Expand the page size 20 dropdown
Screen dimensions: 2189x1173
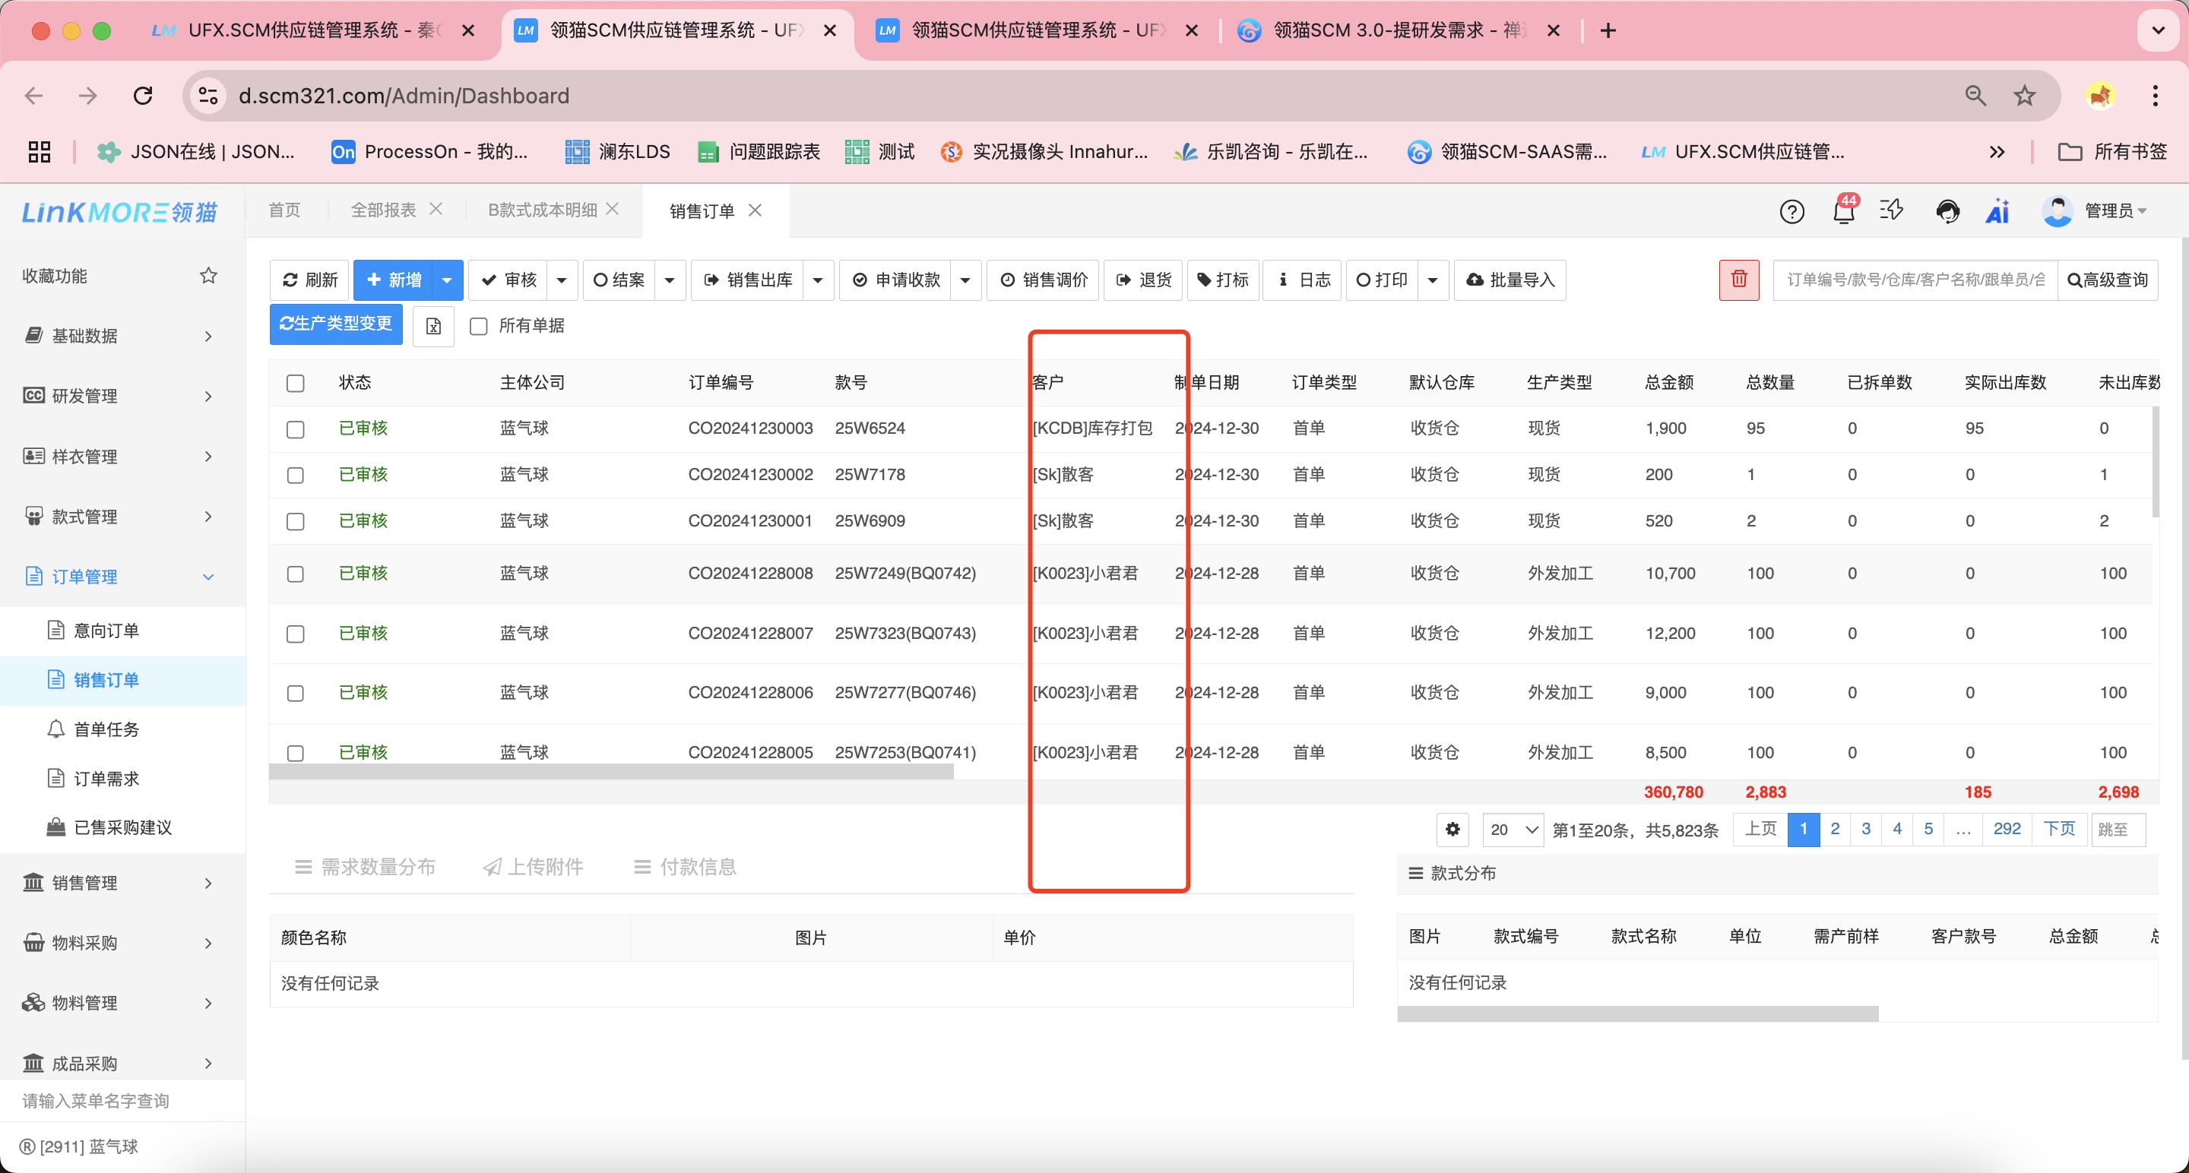1513,829
